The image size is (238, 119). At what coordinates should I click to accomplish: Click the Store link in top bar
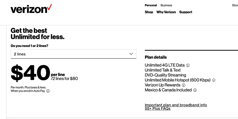tap(235, 5)
